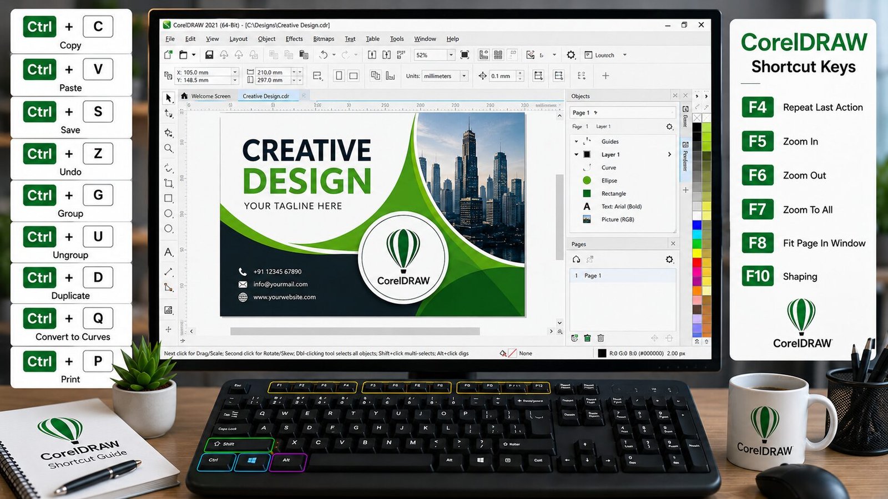Click the Undo arrow icon
Viewport: 888px width, 499px height.
point(324,55)
